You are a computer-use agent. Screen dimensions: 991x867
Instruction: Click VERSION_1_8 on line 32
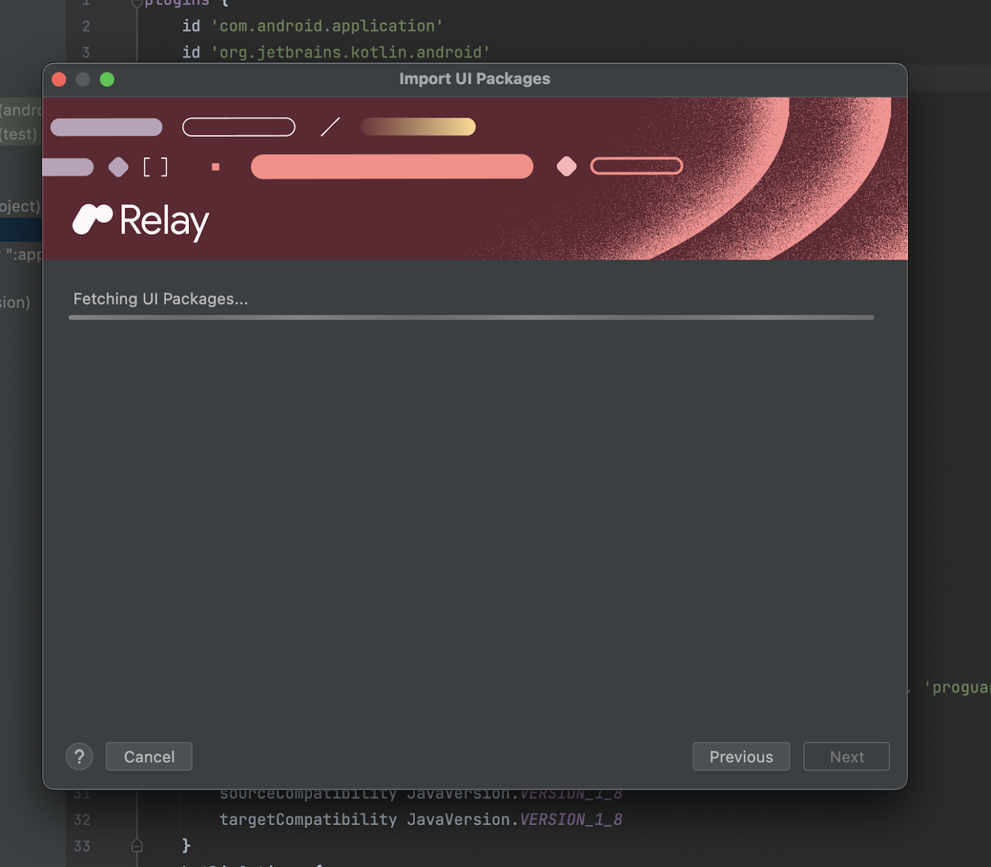click(x=571, y=819)
